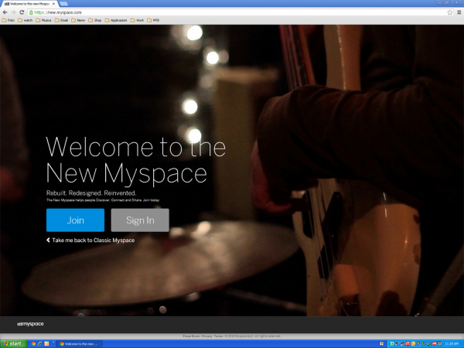Open the Chrome menu icon
Viewport: 464px width, 348px height.
pos(459,12)
